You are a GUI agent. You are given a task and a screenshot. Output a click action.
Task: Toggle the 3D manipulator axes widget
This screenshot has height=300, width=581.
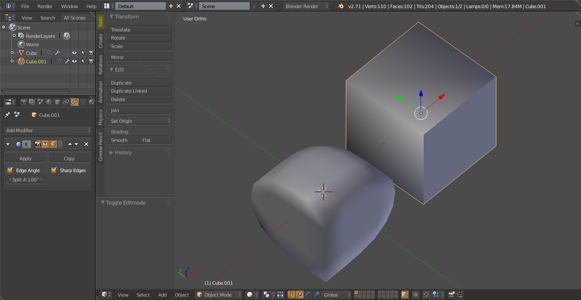pos(291,294)
